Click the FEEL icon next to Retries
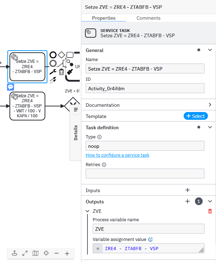This screenshot has height=262, width=216. pyautogui.click(x=104, y=165)
